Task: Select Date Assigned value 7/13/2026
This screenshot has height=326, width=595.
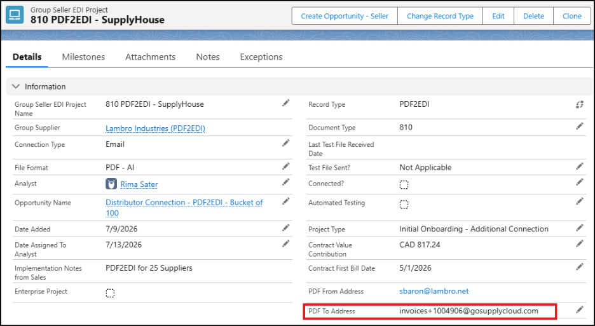Action: click(x=123, y=245)
